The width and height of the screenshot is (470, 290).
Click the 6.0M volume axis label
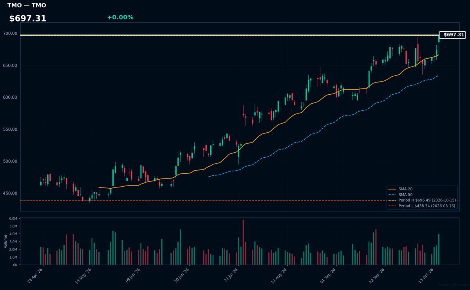tap(14, 218)
